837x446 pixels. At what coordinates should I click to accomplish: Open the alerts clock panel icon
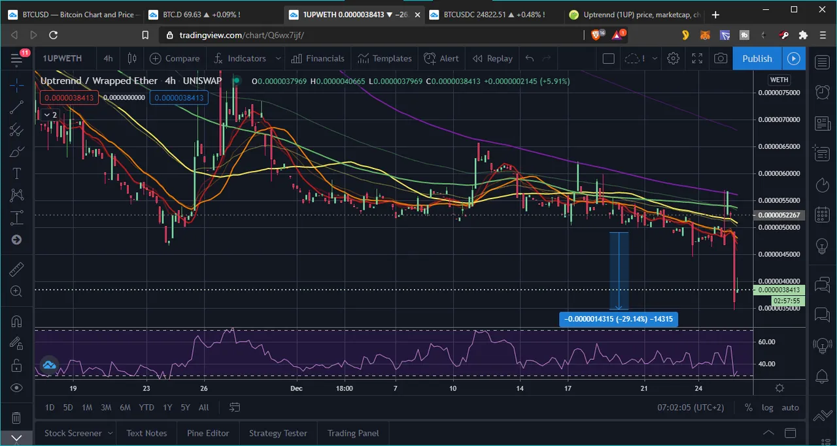823,92
